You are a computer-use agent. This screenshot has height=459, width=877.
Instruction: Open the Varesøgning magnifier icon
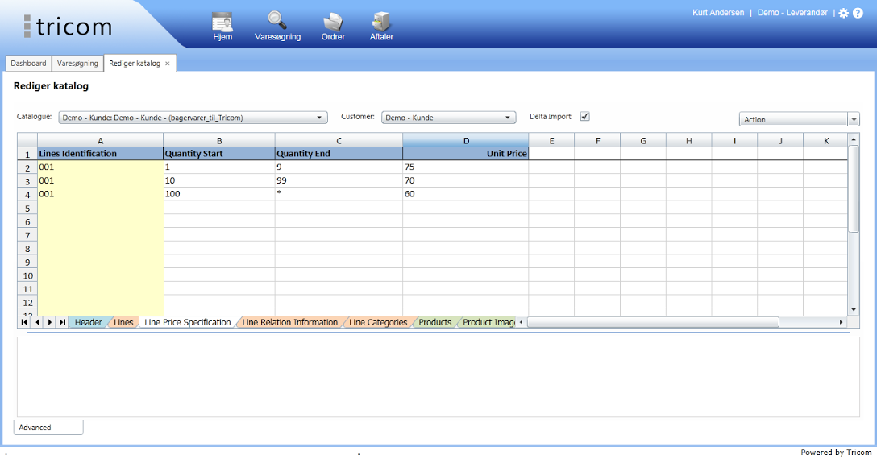tap(277, 27)
